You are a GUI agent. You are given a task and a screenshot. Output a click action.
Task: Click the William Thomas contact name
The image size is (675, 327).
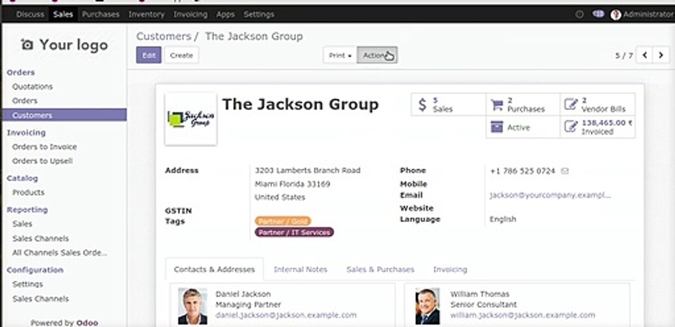(x=480, y=294)
